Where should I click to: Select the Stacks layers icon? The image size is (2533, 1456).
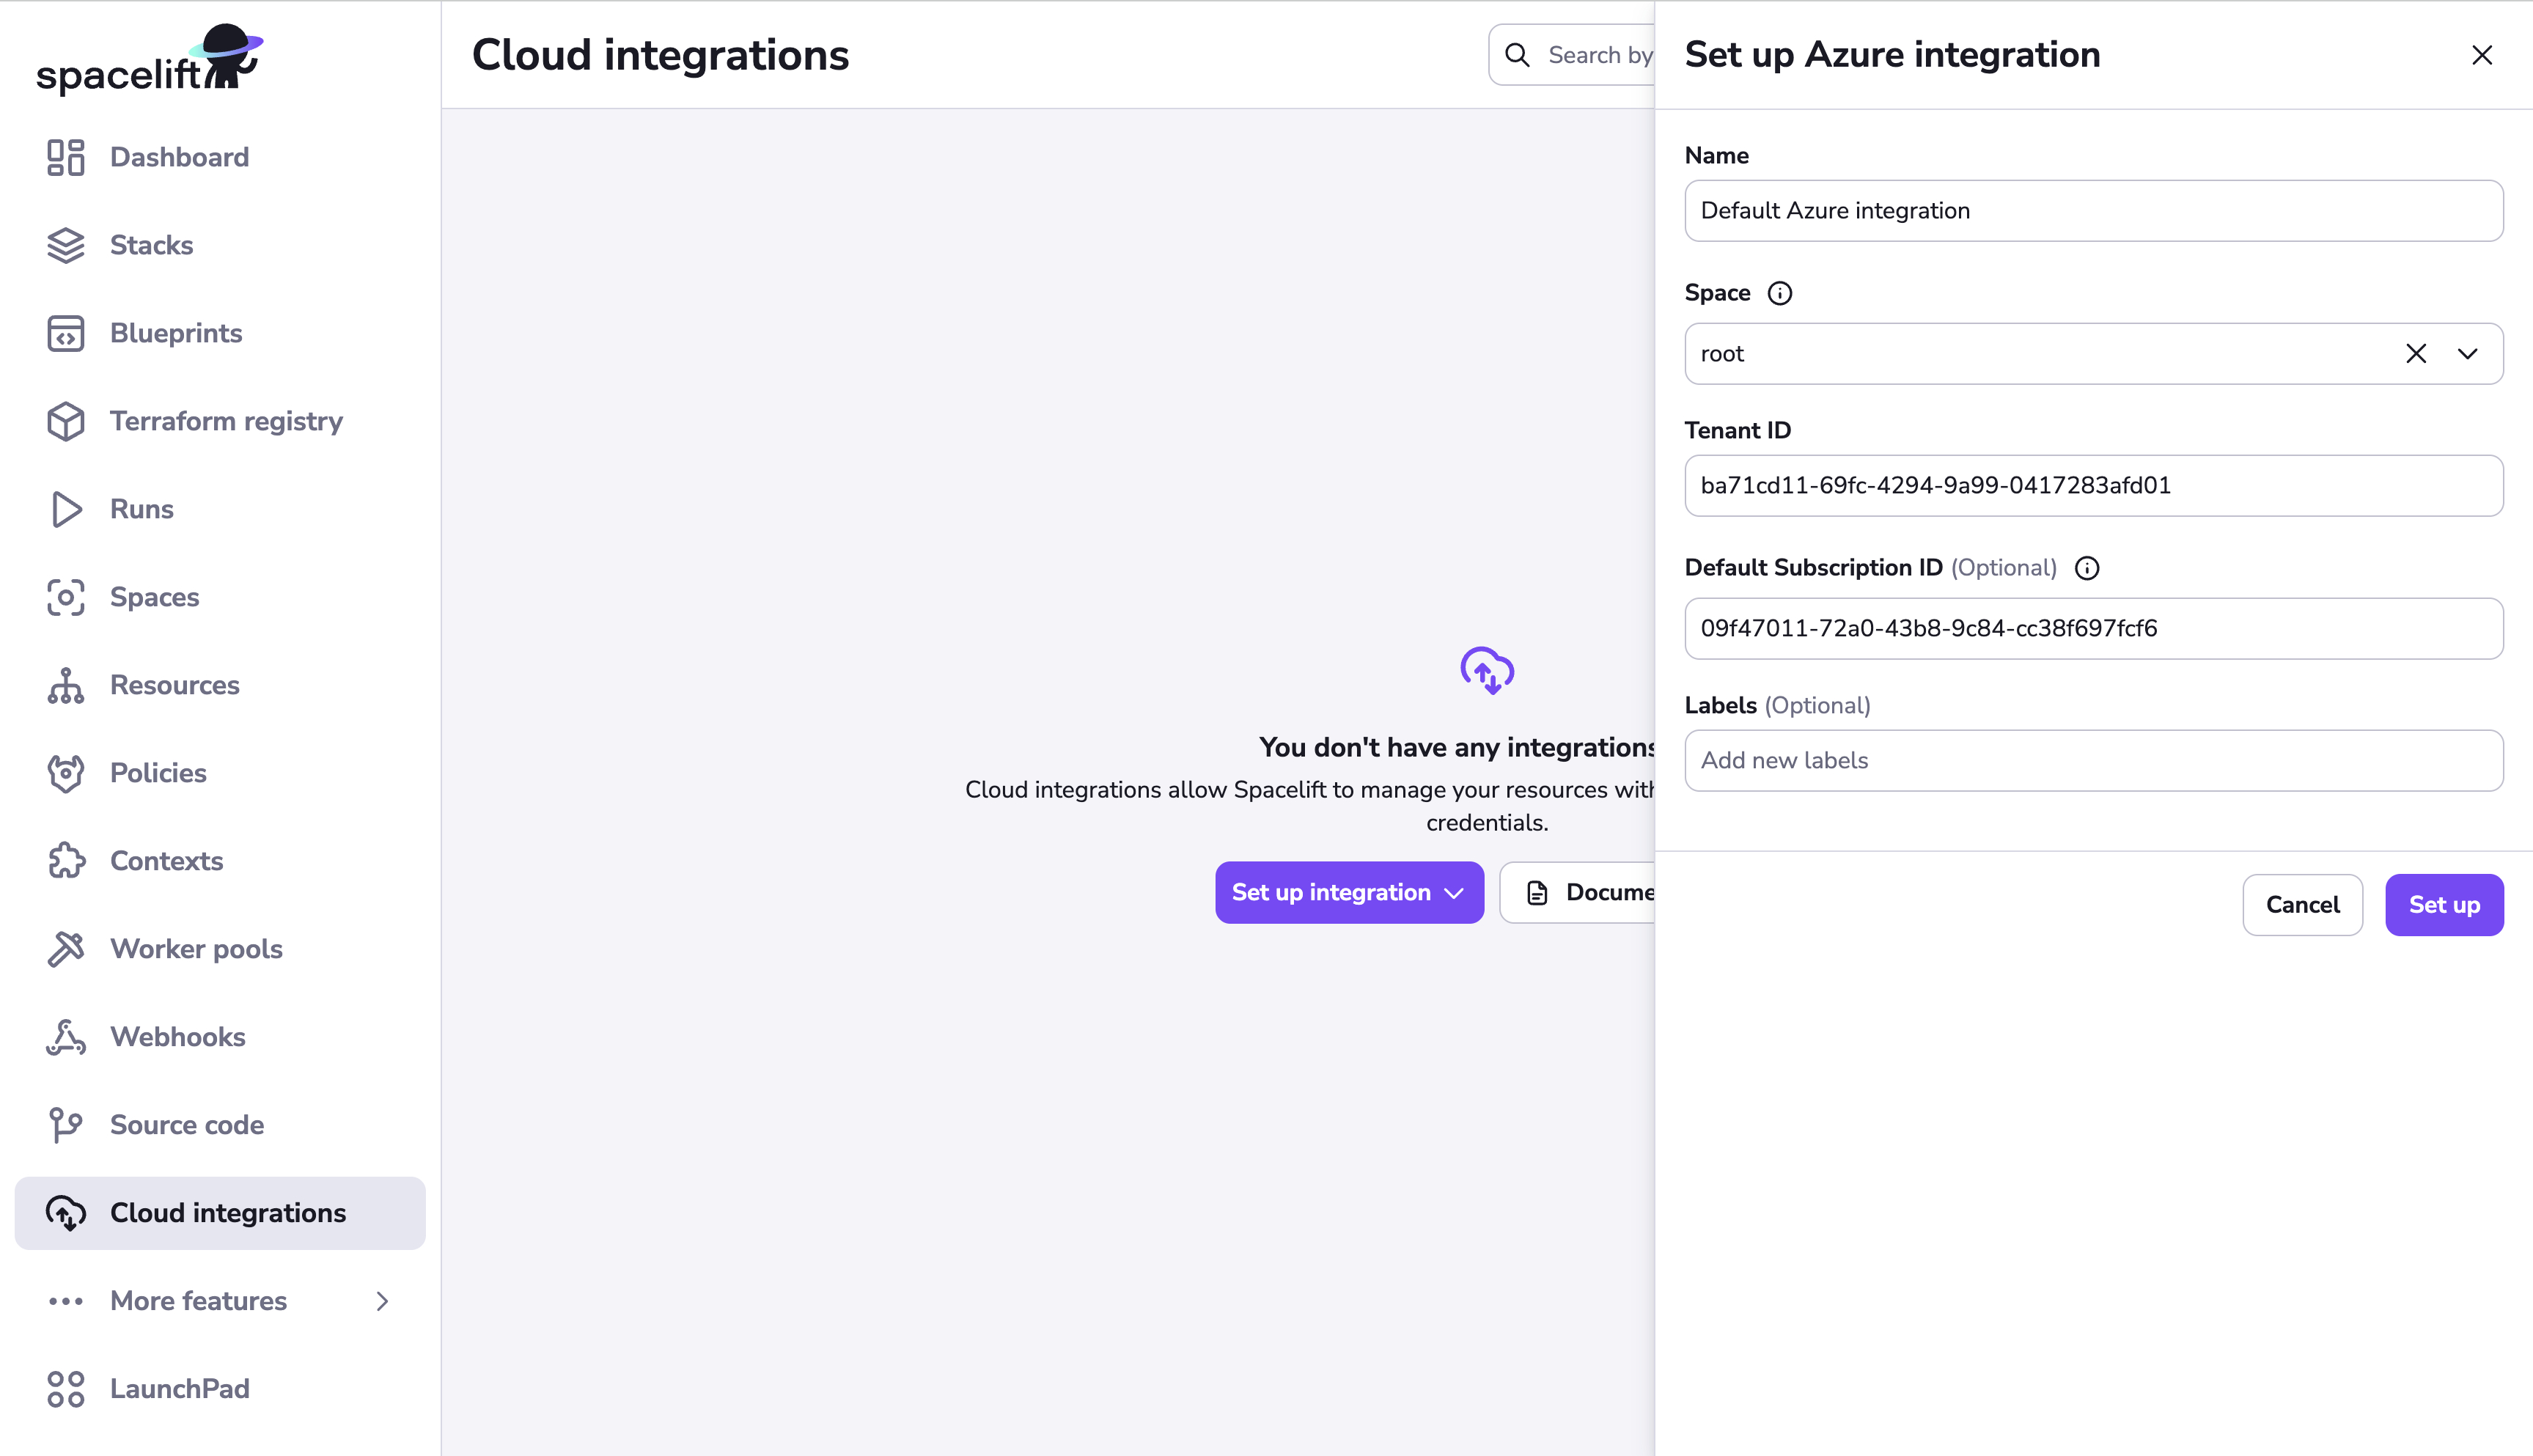pos(66,245)
